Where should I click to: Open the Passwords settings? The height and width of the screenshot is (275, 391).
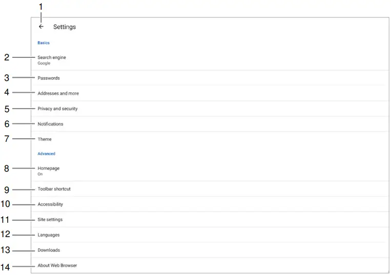pyautogui.click(x=49, y=78)
